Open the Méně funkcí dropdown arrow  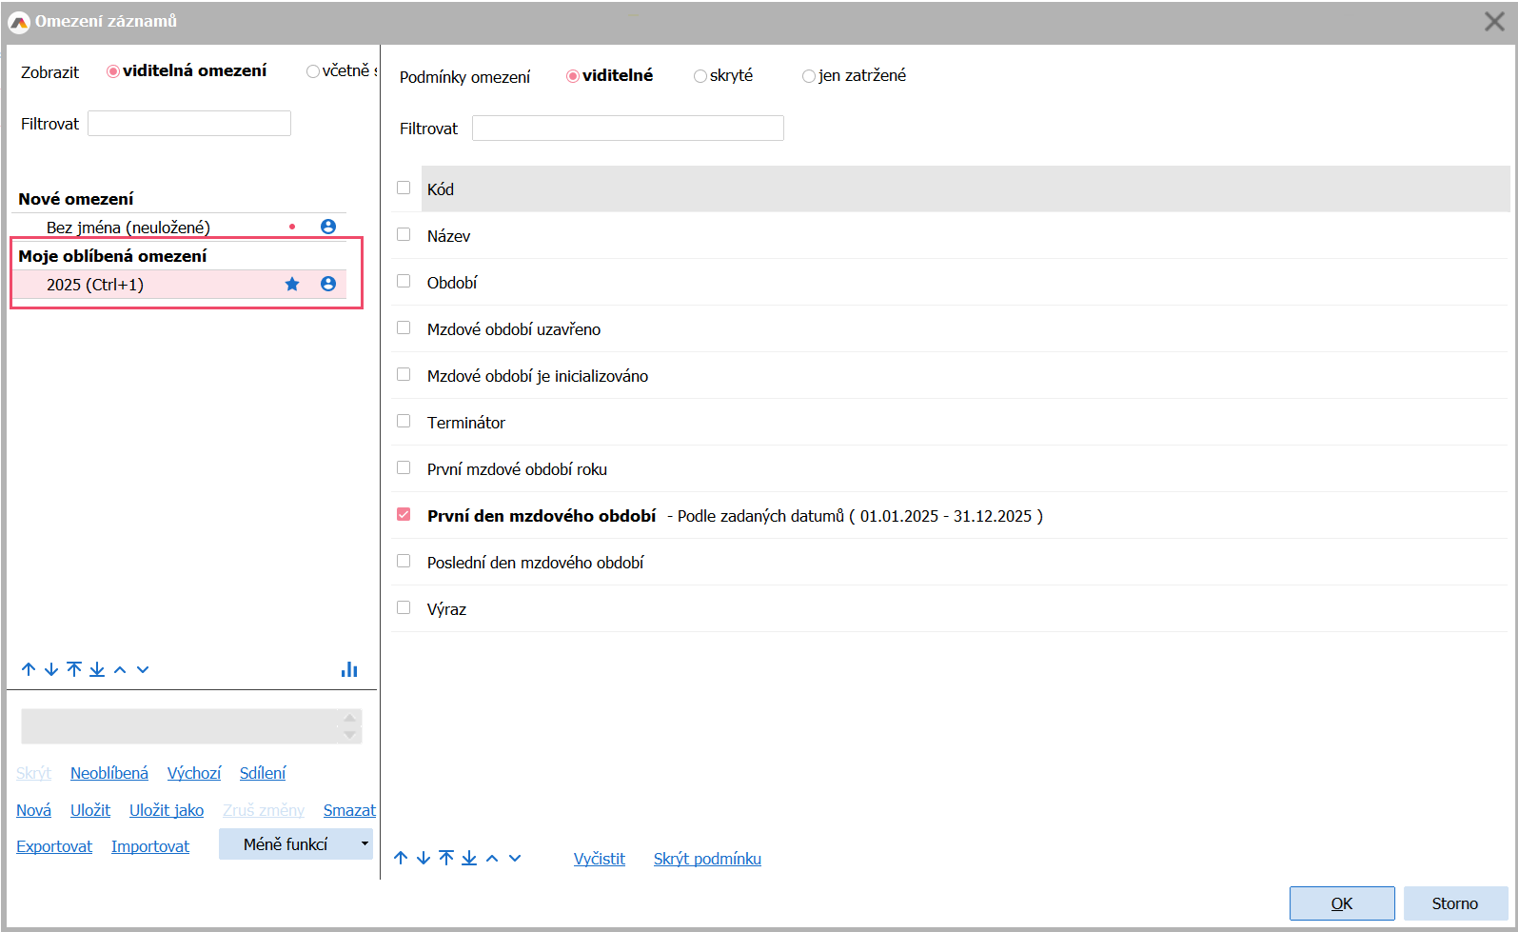click(x=364, y=844)
